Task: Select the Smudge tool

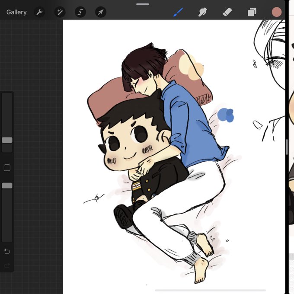Action: point(202,12)
